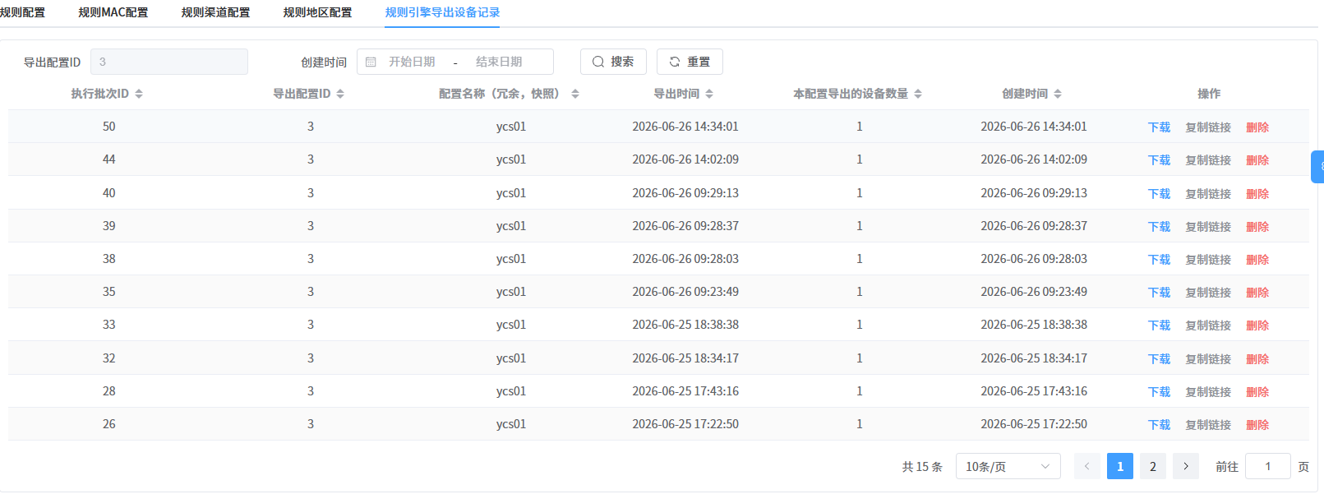Switch to 规则MAC配置 tab
The height and width of the screenshot is (494, 1324).
coord(113,12)
